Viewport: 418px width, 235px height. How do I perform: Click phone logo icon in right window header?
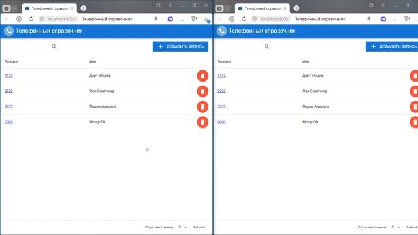click(x=221, y=31)
